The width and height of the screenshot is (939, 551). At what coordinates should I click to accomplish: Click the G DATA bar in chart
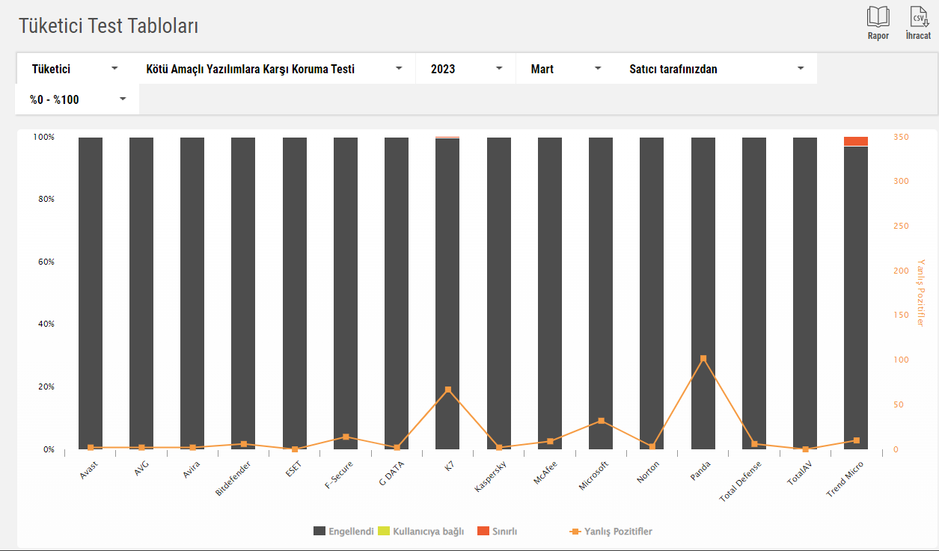click(397, 293)
